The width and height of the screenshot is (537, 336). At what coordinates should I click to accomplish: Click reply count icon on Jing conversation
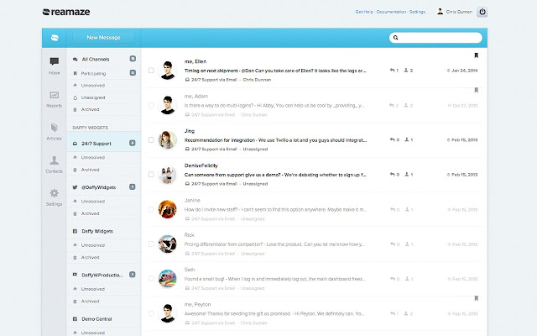(392, 140)
